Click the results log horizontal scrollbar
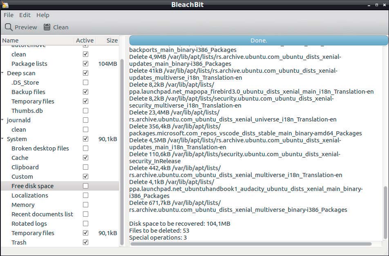This screenshot has width=389, height=256. point(251,244)
